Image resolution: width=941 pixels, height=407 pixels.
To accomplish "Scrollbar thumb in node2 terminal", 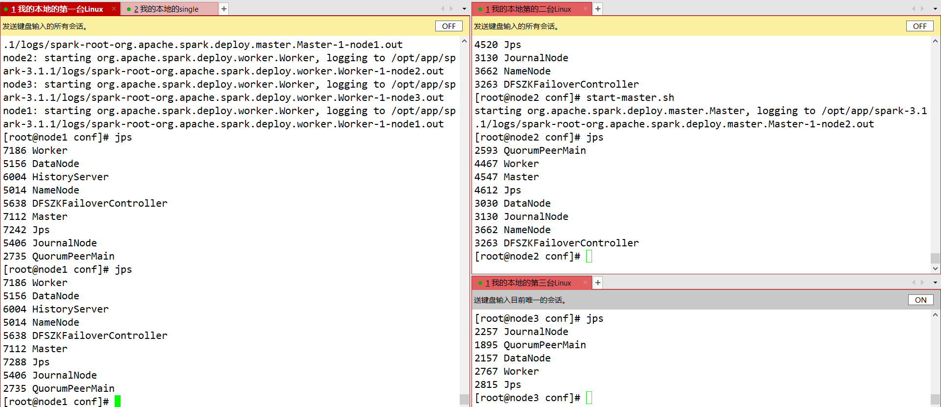I will [x=935, y=258].
